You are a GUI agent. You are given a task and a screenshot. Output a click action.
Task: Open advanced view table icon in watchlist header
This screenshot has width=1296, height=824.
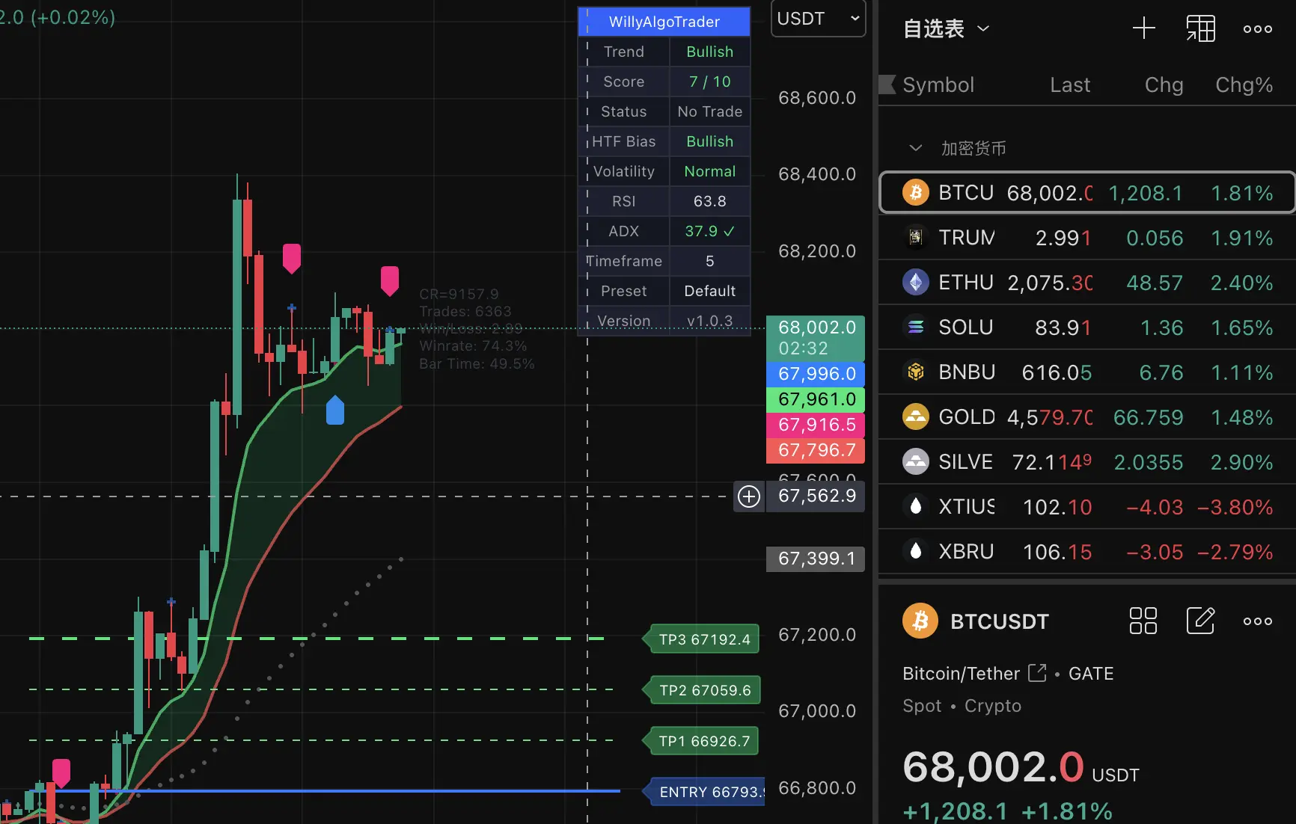(1200, 29)
